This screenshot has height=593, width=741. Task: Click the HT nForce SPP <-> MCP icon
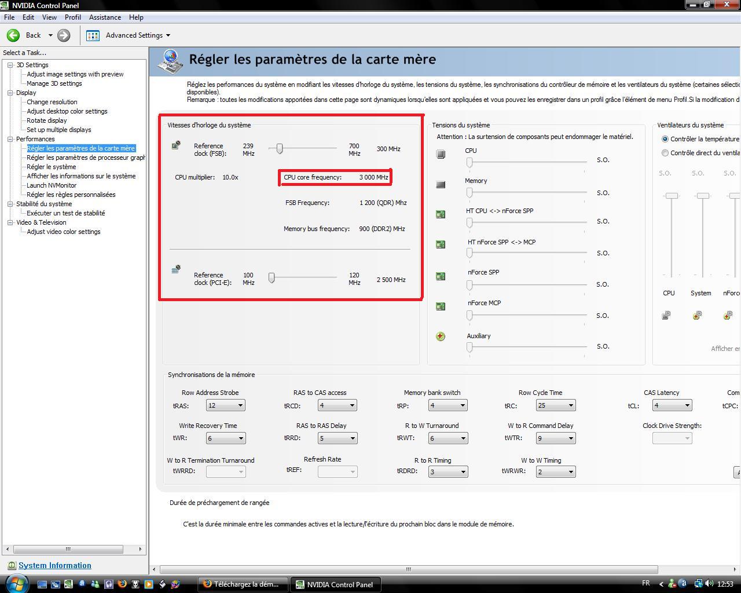441,244
